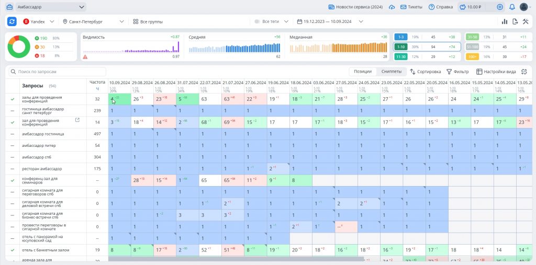536x265 pixels.
Task: Add funds with the plus balance icon
Action: pyautogui.click(x=500, y=7)
